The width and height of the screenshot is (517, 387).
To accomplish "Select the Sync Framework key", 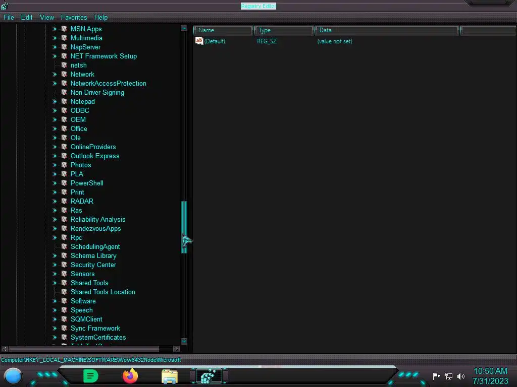I will point(95,329).
